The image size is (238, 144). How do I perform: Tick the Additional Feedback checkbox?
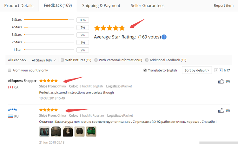147,60
